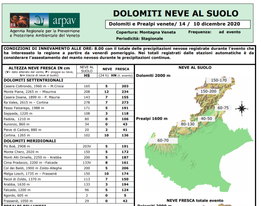Viewport: 261px width, 206px height.
Task: Select the Passo Falzarego, 1988 m station name
Action: coord(24,108)
